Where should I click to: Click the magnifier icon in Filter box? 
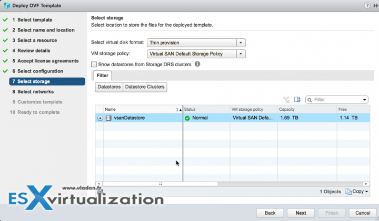pyautogui.click(x=310, y=100)
